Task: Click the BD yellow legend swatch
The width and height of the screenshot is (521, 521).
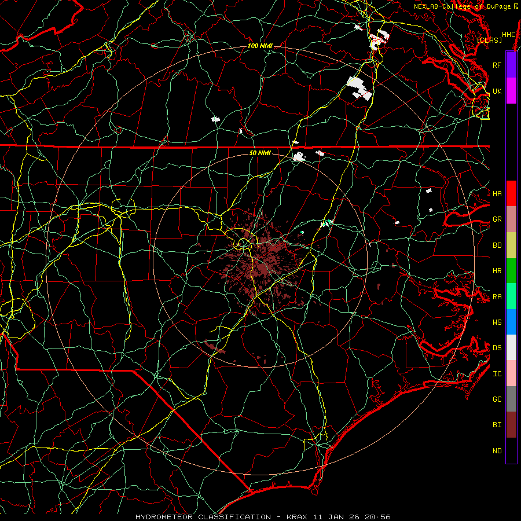Action: (511, 245)
